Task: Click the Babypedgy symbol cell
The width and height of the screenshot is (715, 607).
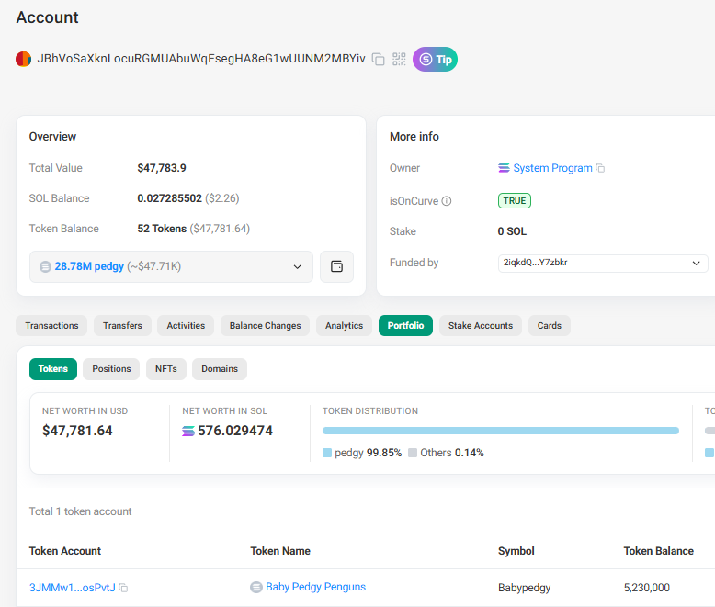Action: 524,588
